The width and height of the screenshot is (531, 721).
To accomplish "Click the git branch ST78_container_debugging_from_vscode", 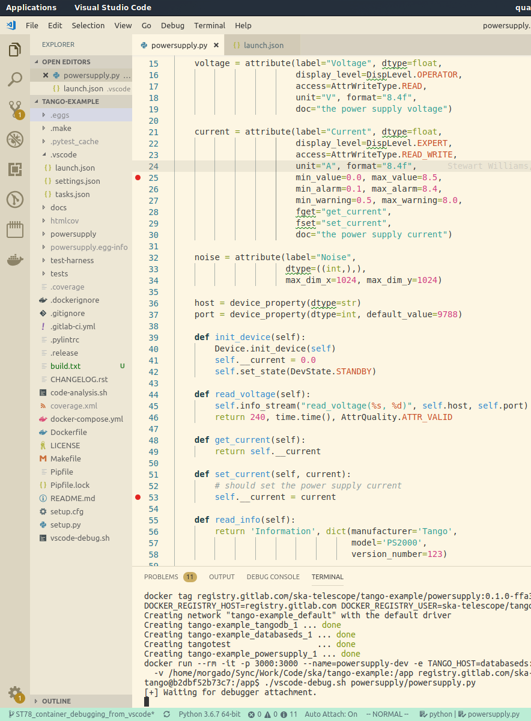I will click(81, 714).
